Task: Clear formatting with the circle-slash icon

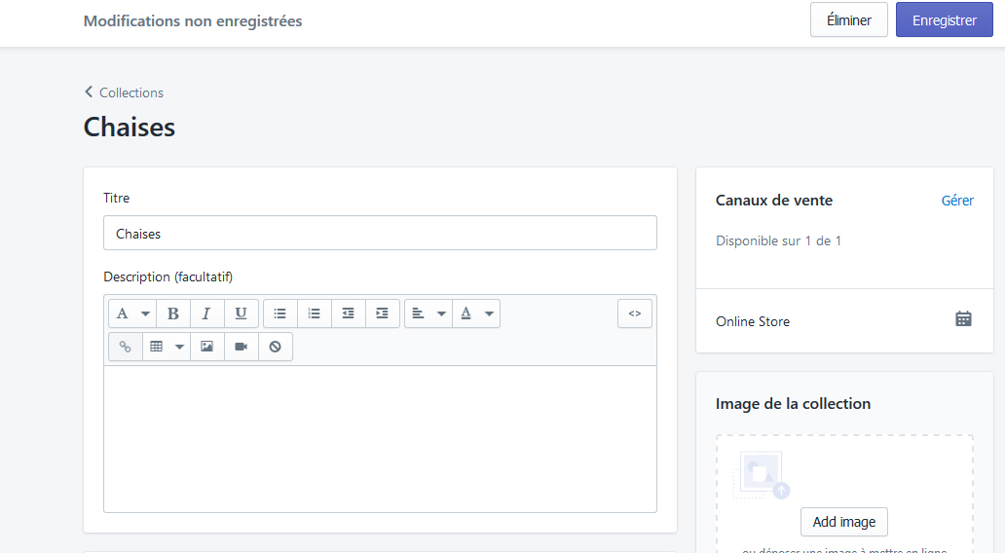Action: coord(275,347)
